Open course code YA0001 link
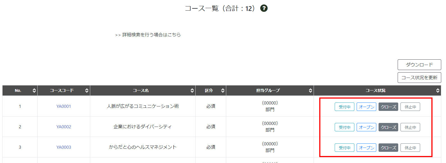Viewport: 446px width, 163px height. [64, 106]
